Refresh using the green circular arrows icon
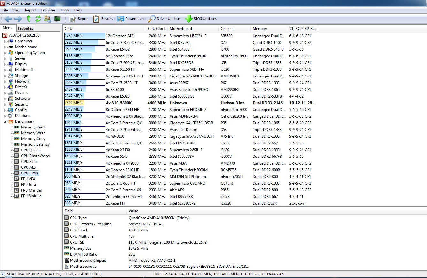The image size is (427, 278). (38, 19)
